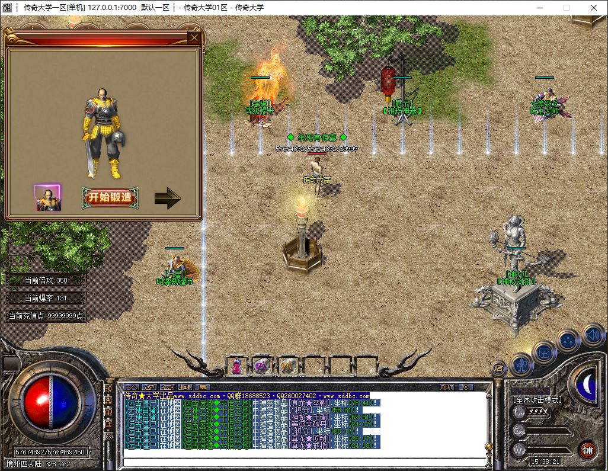Click the Wgt weight stone icon
Viewport: 608px width, 471px height.
[x=520, y=450]
